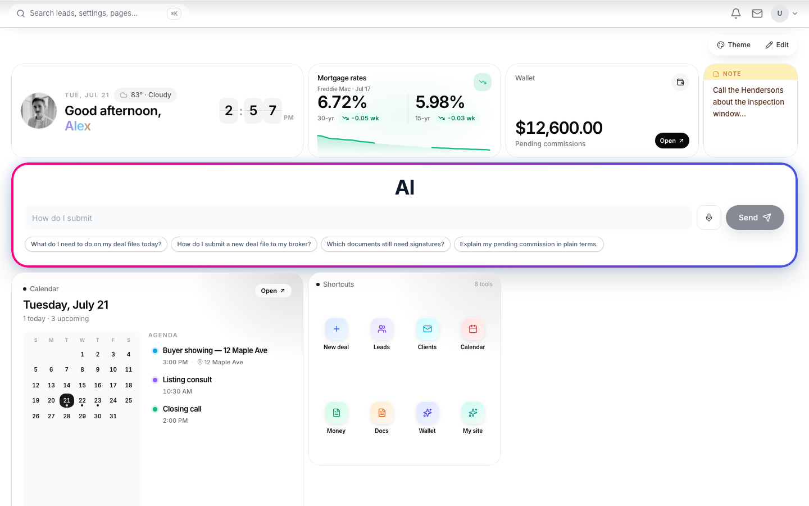The width and height of the screenshot is (809, 506).
Task: Choose 'What do I need to do on my deal files today?'
Action: [96, 245]
